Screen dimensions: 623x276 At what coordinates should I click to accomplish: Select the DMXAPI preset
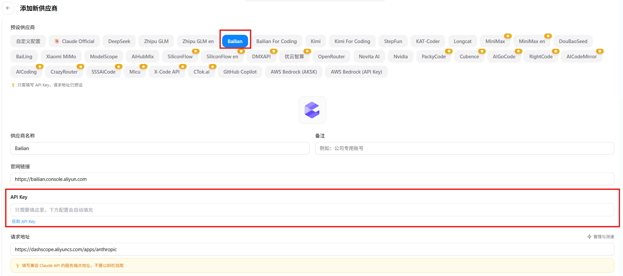click(261, 57)
